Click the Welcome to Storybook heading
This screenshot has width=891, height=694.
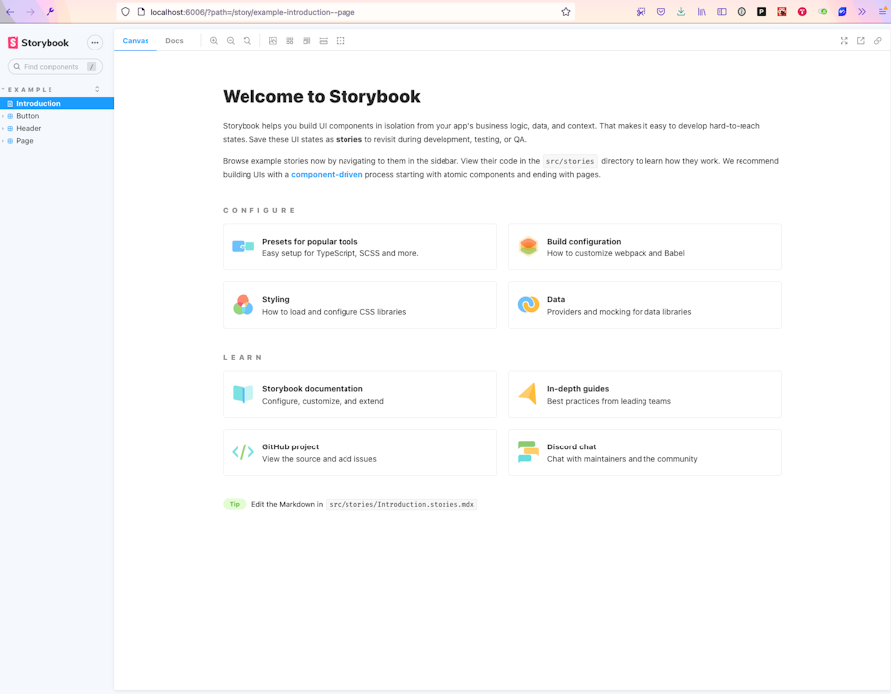[322, 97]
